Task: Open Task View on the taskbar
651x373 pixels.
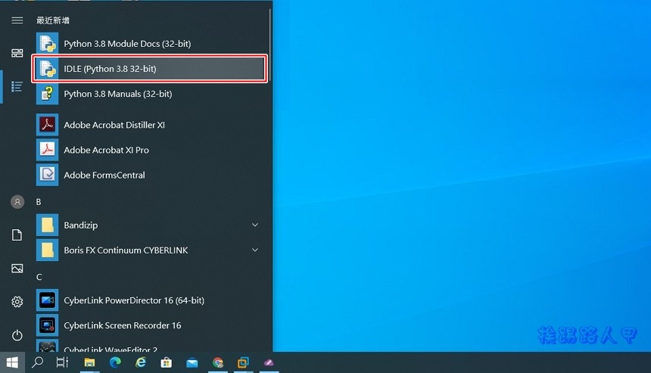Action: pyautogui.click(x=62, y=362)
